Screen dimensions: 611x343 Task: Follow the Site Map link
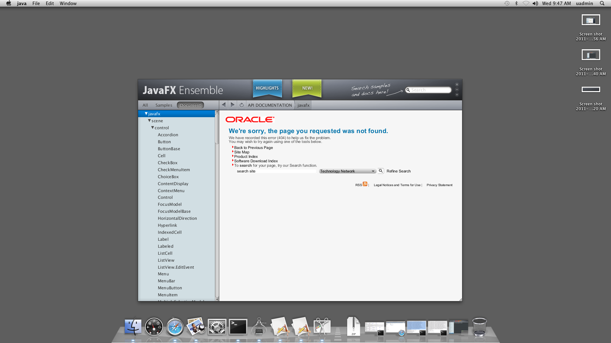pos(242,152)
